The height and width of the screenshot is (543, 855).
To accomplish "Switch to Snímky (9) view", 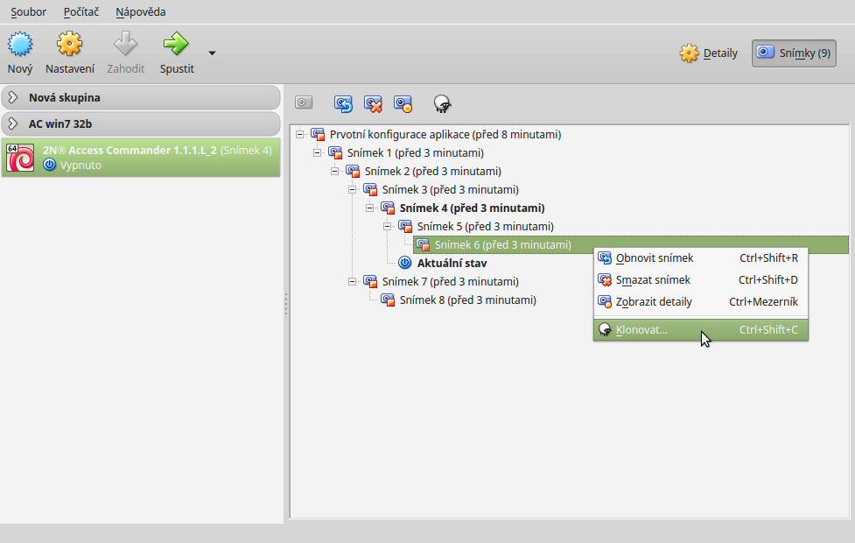I will click(794, 53).
